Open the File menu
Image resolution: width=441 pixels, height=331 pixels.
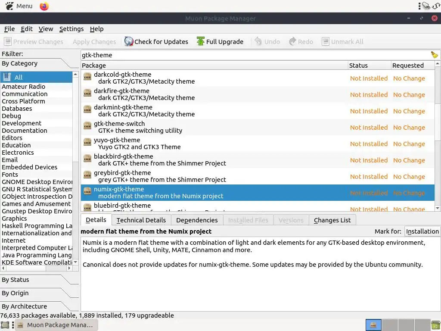click(x=9, y=29)
